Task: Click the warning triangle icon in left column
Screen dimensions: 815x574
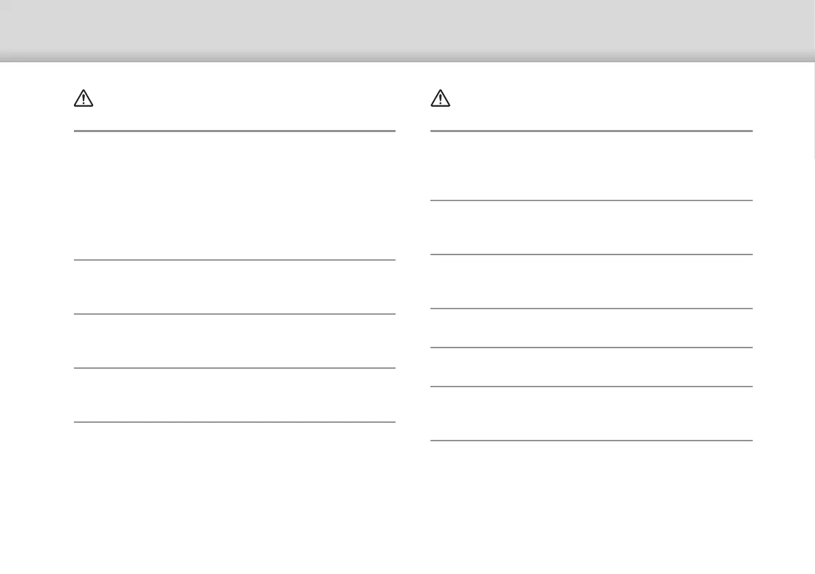Action: click(83, 99)
